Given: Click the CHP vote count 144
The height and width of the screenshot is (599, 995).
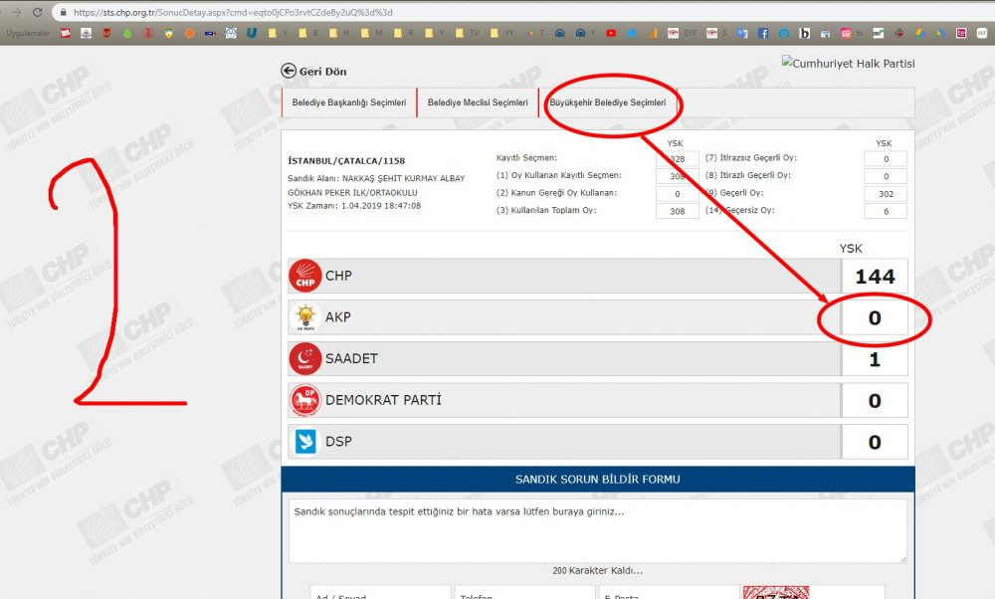Looking at the screenshot, I should click(x=875, y=276).
